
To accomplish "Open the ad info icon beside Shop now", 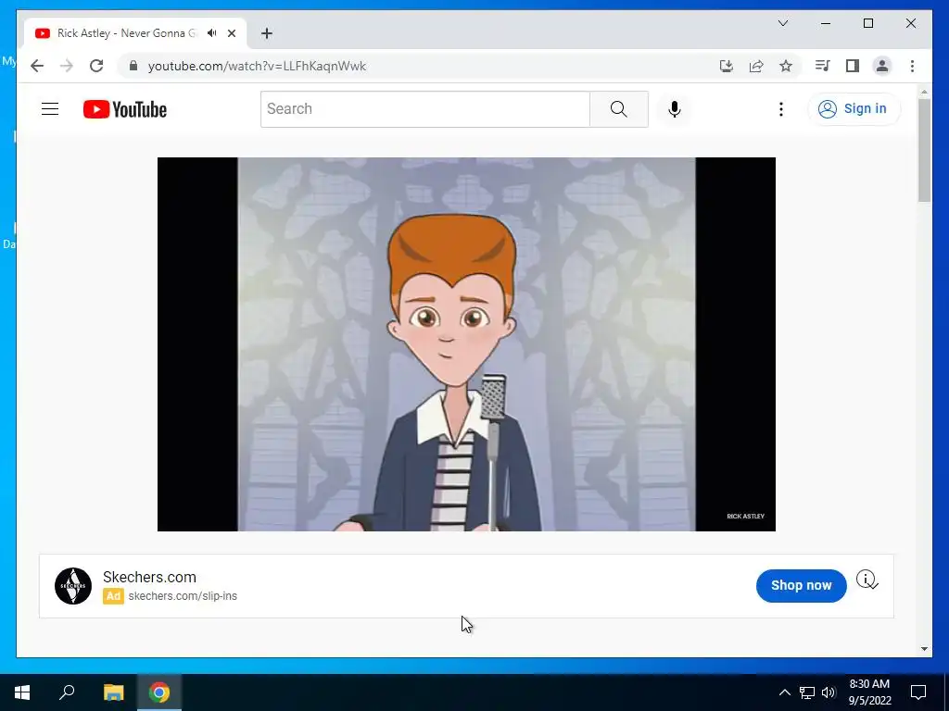I will click(867, 580).
